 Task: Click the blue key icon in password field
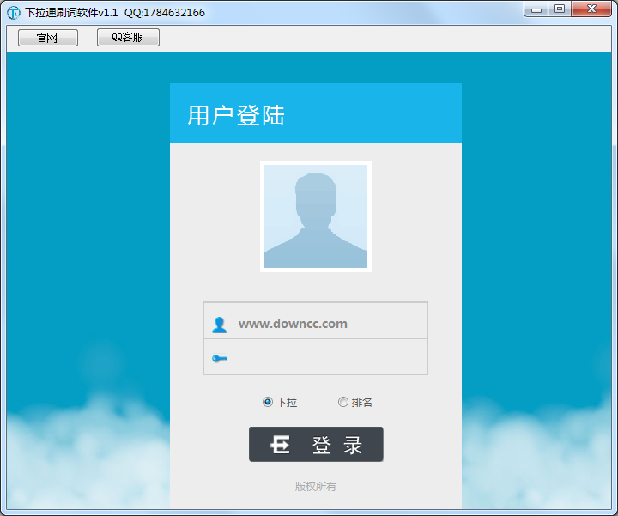coord(220,358)
